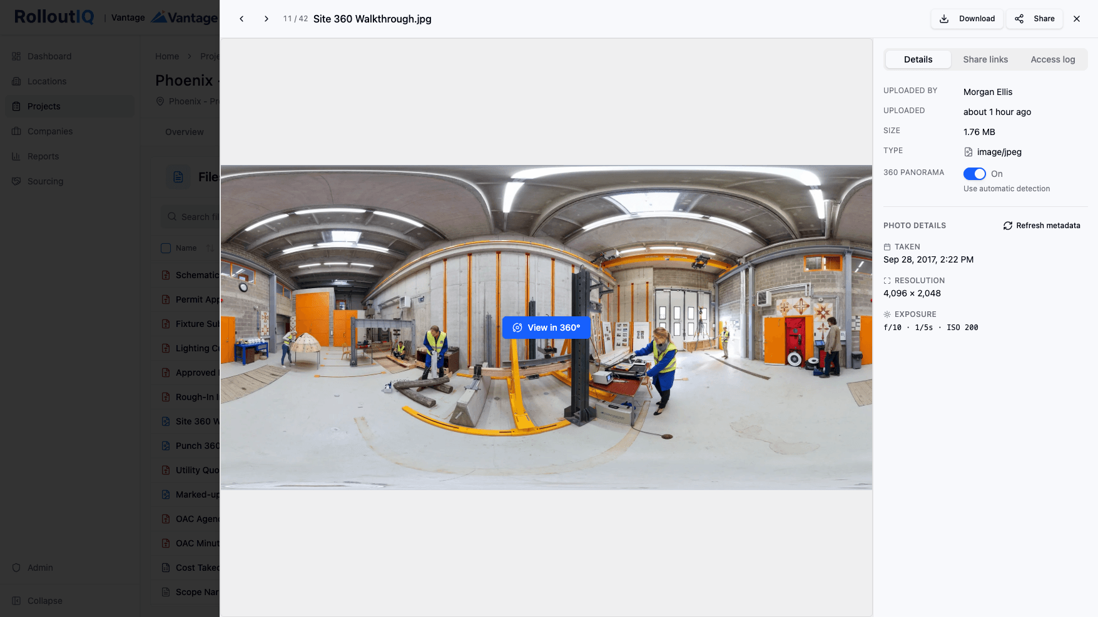
Task: Select Projects in the sidebar
Action: 70,106
